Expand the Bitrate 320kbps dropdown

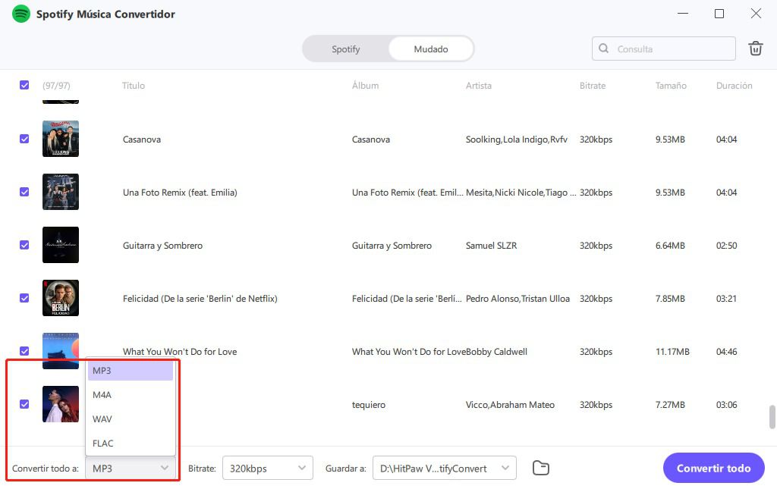point(267,469)
